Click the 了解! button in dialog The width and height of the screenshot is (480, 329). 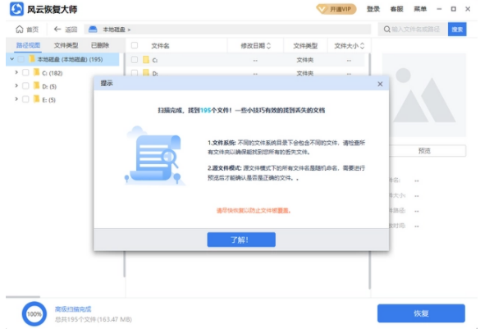click(241, 240)
